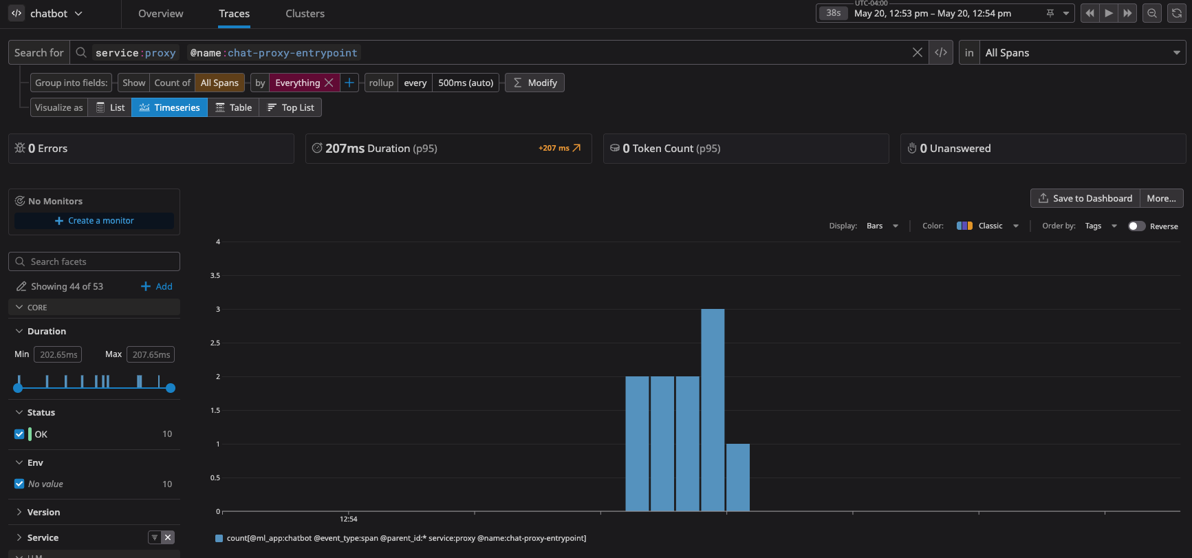Viewport: 1192px width, 558px height.
Task: Toggle the raw query code editor icon
Action: pos(941,52)
